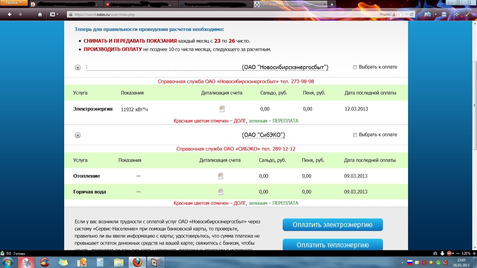Screen dimensions: 477x268
Task: Collapse the СибЭКО account section arrow
Action: tap(78, 135)
